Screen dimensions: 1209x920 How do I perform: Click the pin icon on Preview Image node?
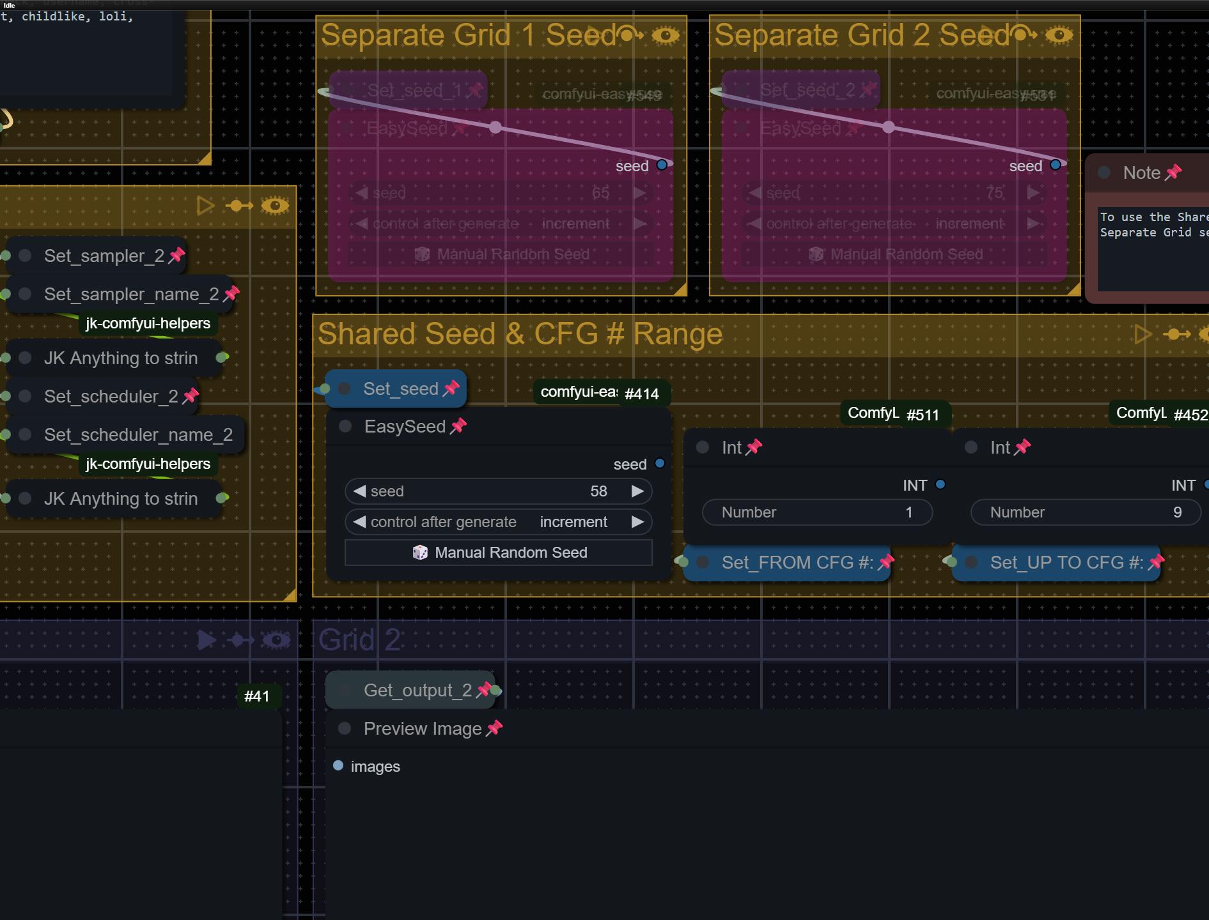[x=494, y=728]
